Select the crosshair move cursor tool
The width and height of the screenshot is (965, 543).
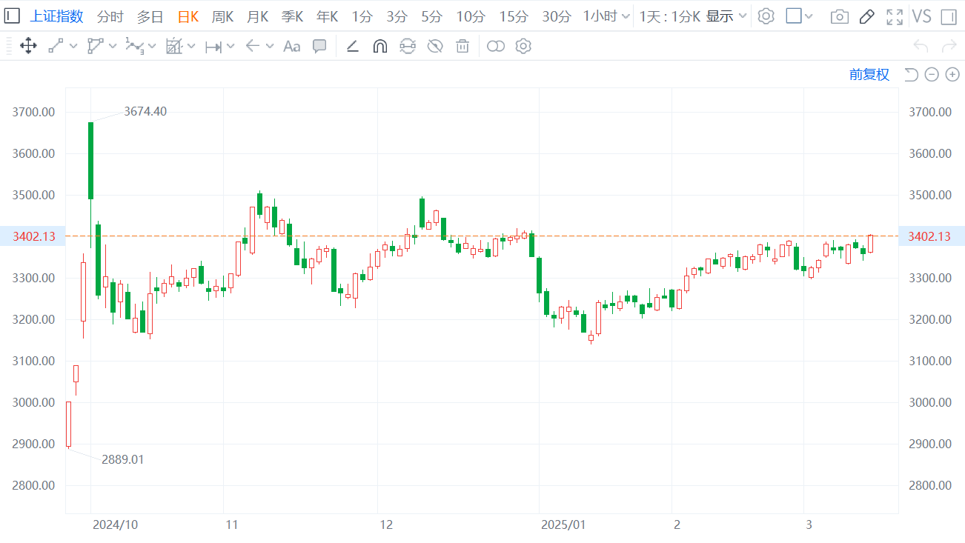coord(28,47)
